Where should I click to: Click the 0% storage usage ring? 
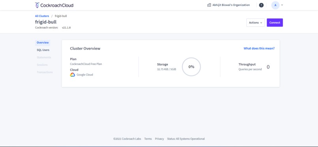191,67
